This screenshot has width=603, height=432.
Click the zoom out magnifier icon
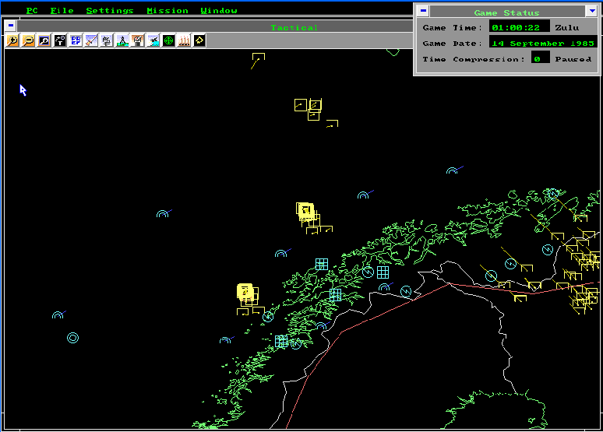click(x=29, y=40)
